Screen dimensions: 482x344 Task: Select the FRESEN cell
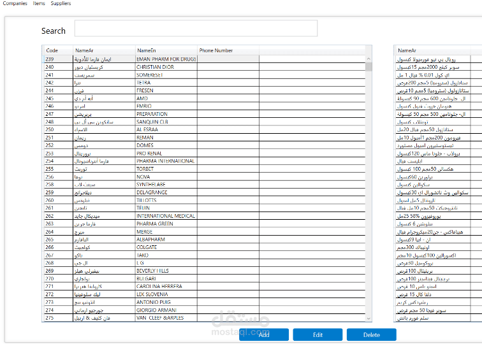pos(166,90)
